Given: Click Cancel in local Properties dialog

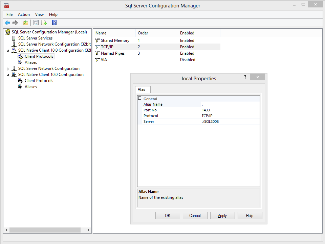Looking at the screenshot, I should click(x=195, y=216).
